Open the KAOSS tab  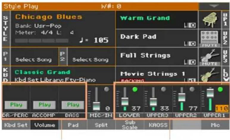click(158, 125)
